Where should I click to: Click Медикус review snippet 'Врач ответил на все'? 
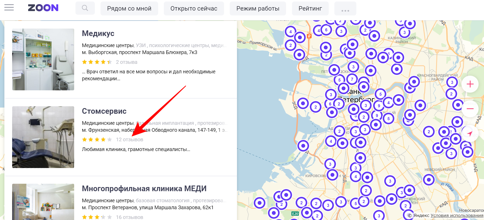coord(149,75)
